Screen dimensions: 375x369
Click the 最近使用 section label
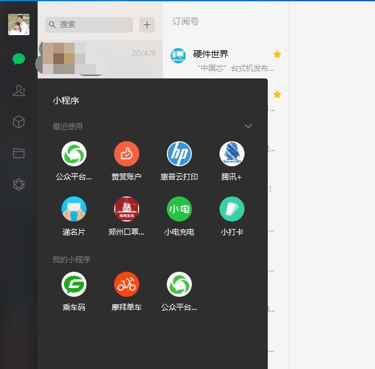click(68, 126)
